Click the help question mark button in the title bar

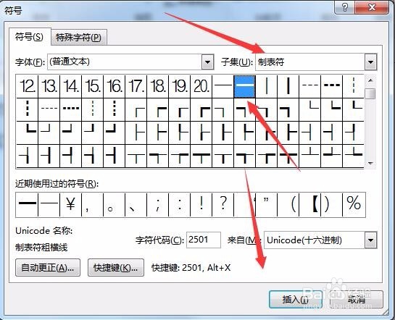coord(344,7)
